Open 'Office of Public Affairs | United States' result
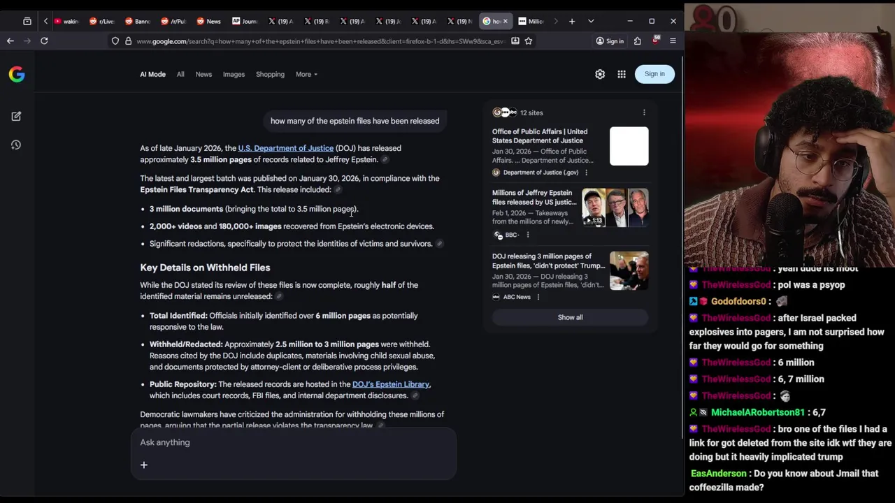Screen dimensions: 895x503 pyautogui.click(x=540, y=136)
